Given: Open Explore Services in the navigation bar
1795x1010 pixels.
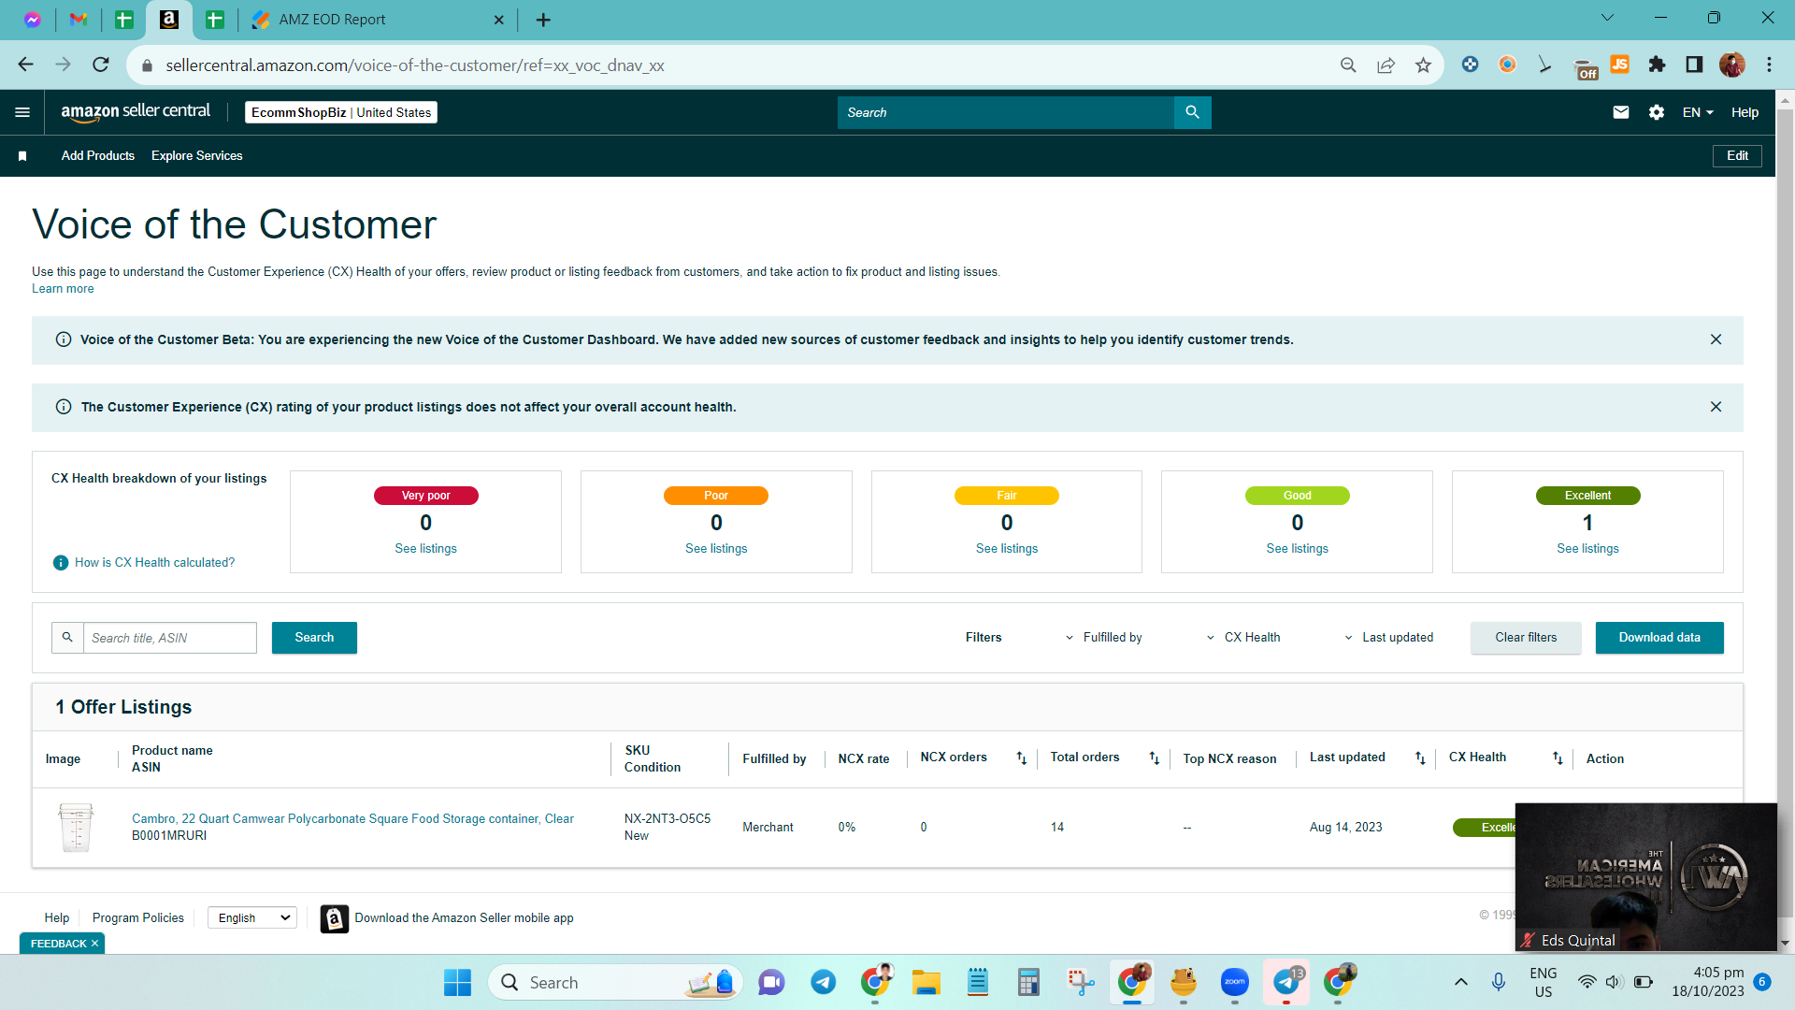Looking at the screenshot, I should [196, 156].
